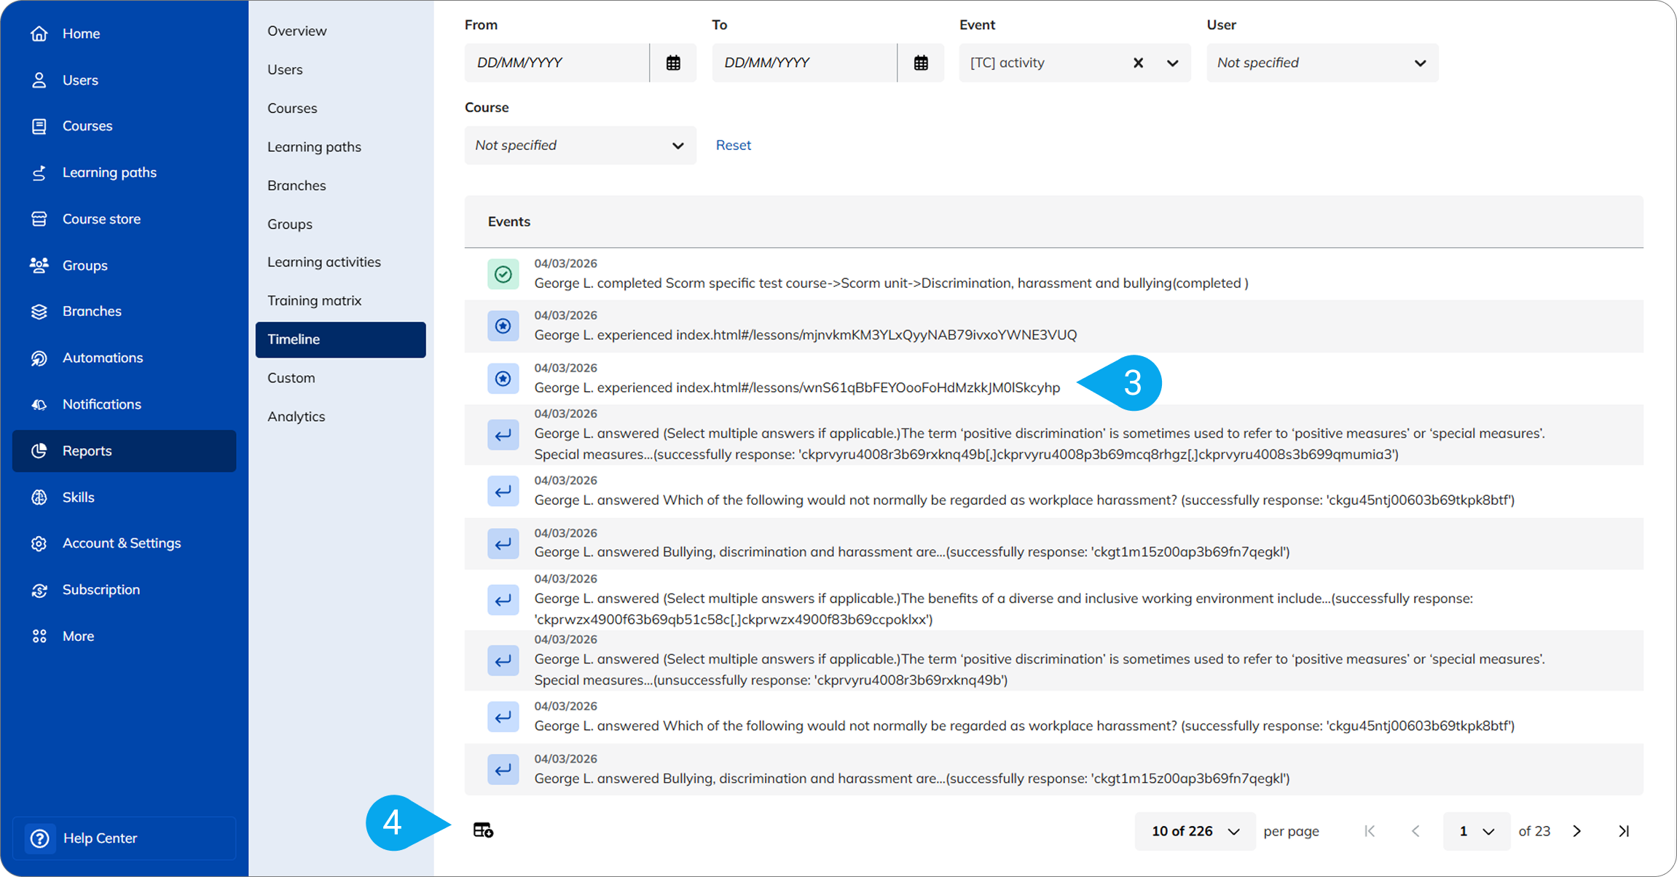Jump to the last events page
Viewport: 1677px width, 877px height.
pyautogui.click(x=1624, y=831)
